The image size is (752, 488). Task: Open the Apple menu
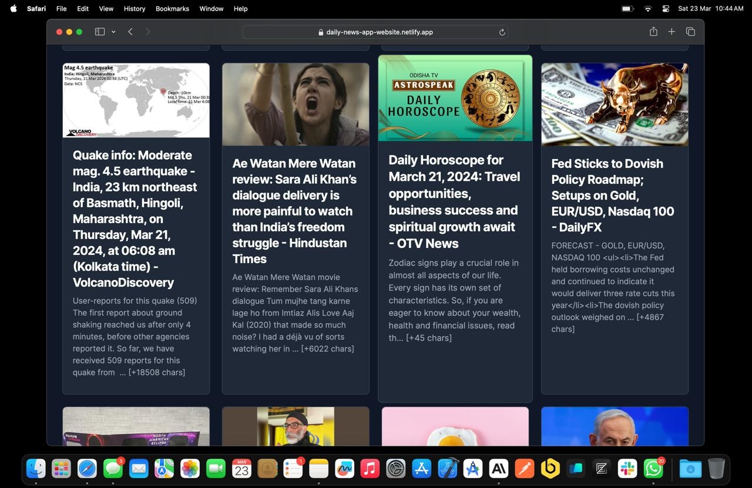click(x=14, y=9)
